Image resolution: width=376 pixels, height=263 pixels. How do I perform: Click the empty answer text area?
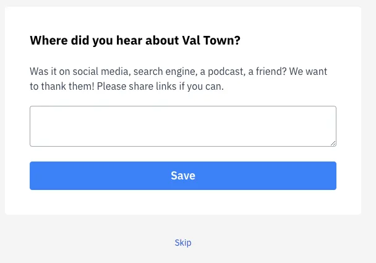(182, 126)
